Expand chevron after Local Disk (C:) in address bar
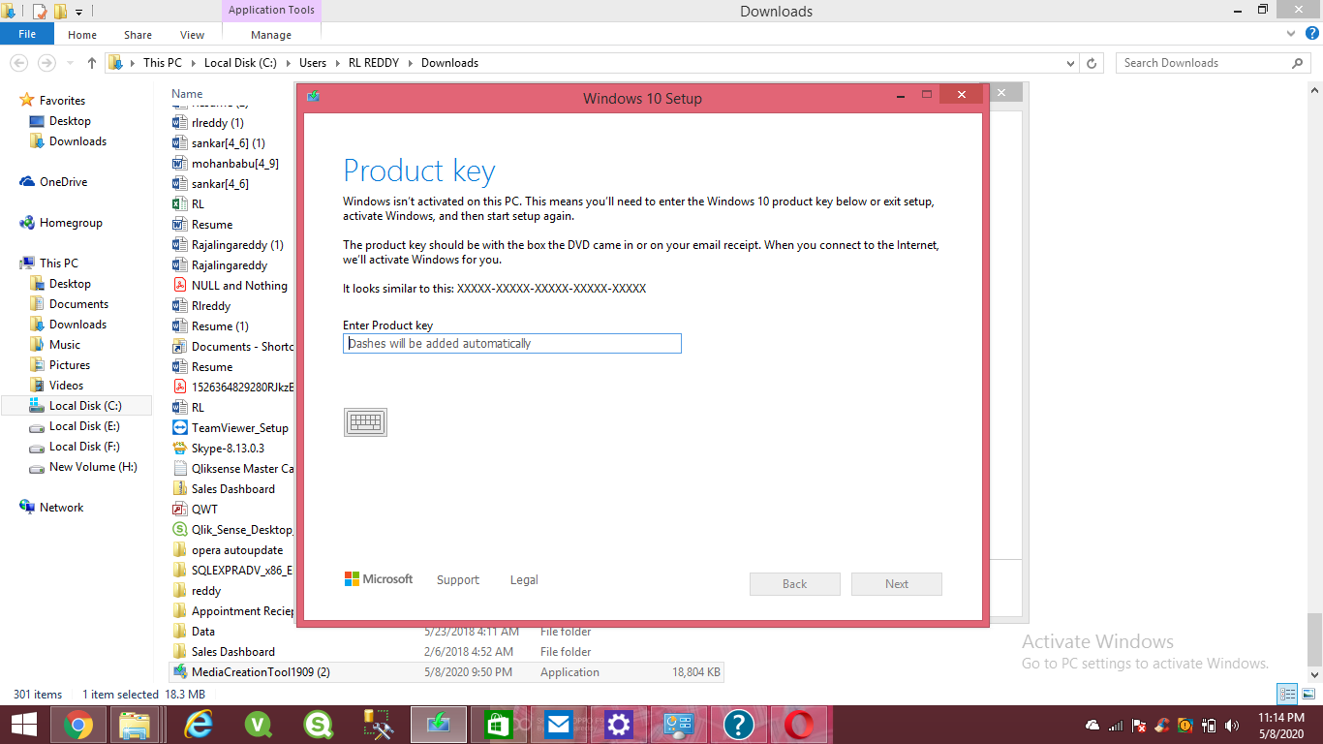1323x744 pixels. 289,63
